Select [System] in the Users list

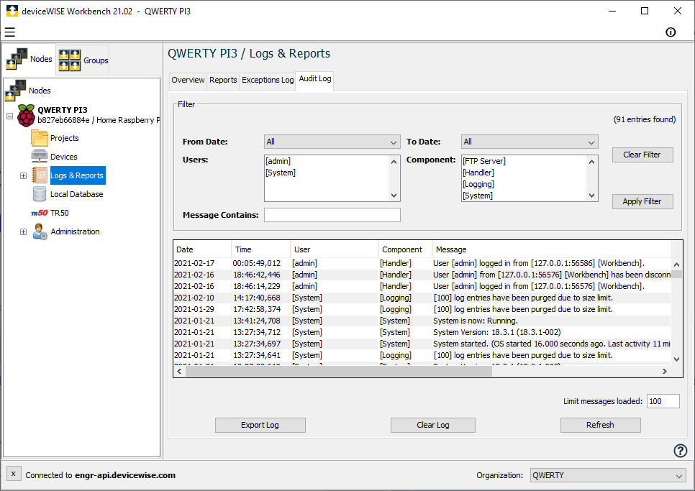[326, 173]
